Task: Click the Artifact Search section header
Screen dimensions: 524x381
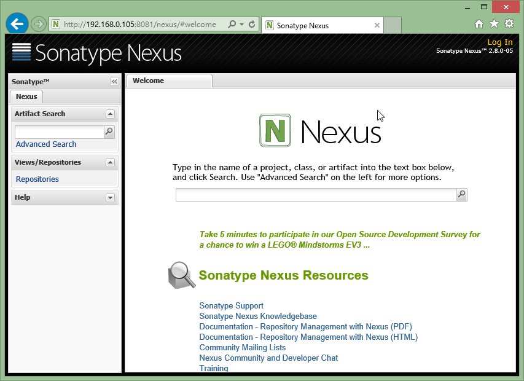Action: (65, 114)
